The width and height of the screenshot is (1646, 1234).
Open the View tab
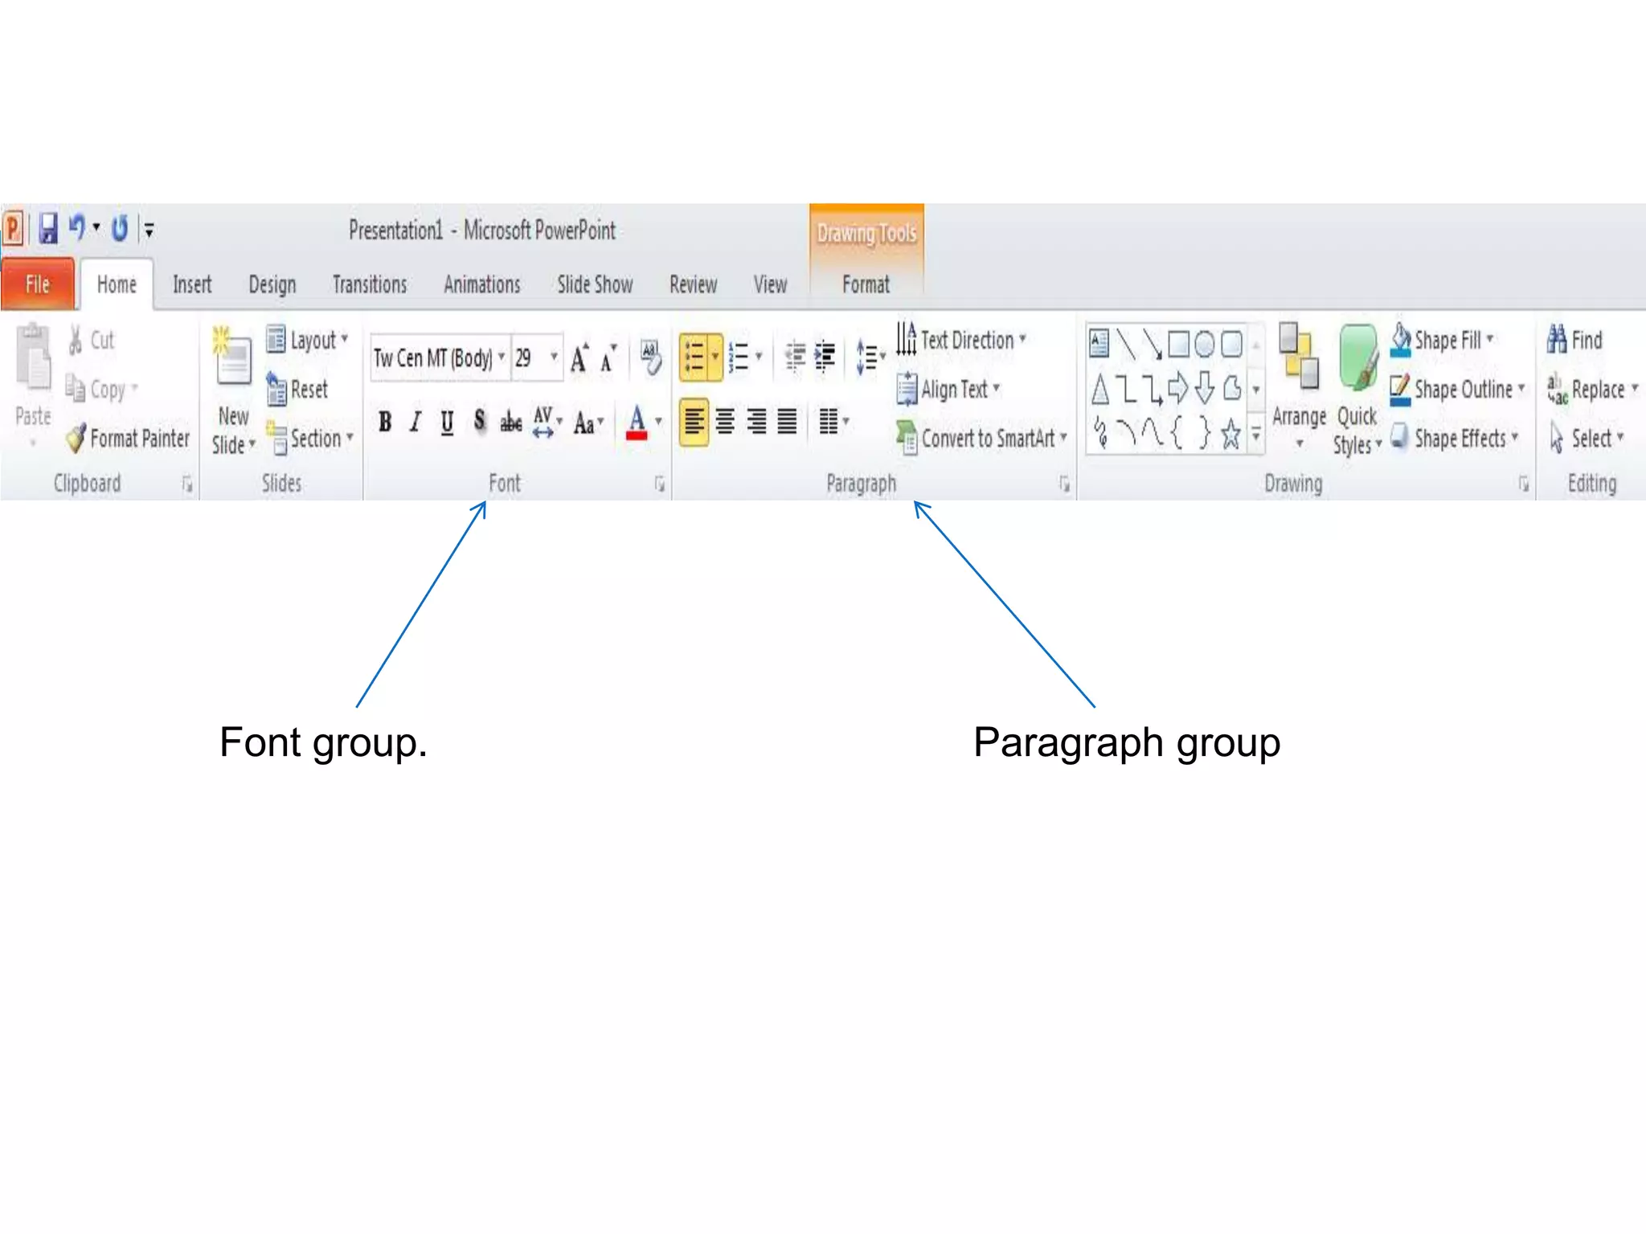coord(770,284)
